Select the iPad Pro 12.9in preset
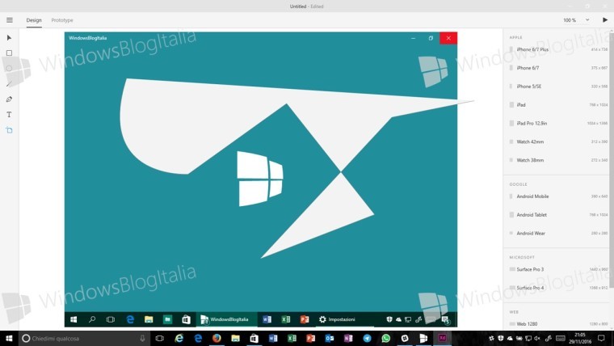 [558, 123]
